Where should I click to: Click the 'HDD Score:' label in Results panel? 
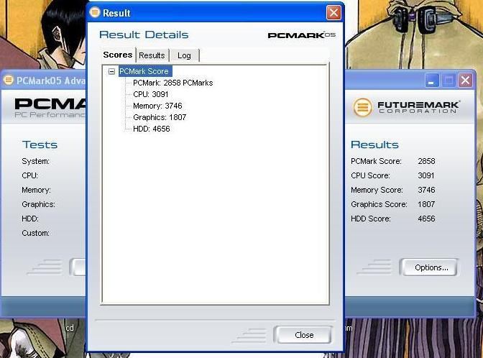[x=371, y=219]
